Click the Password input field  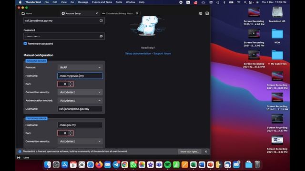click(64, 36)
